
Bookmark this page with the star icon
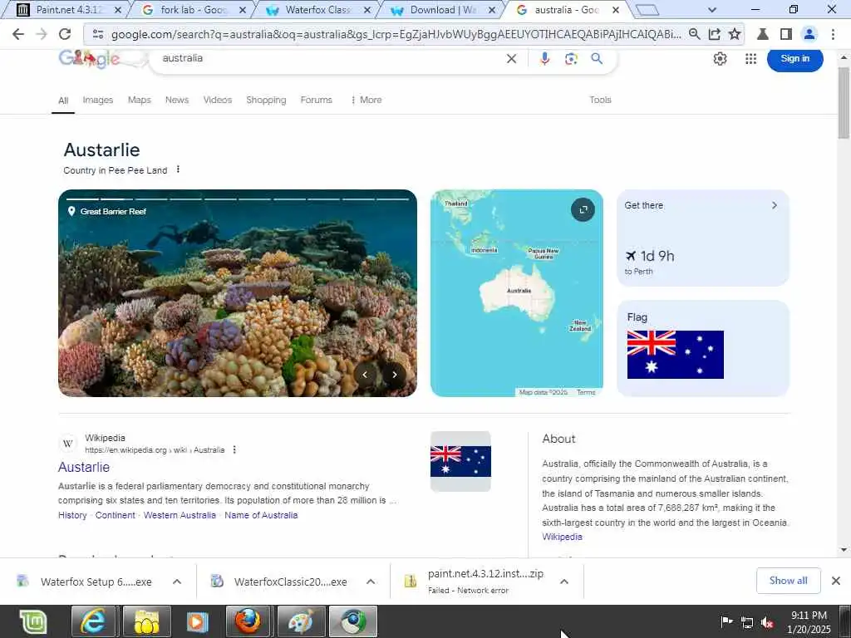735,34
